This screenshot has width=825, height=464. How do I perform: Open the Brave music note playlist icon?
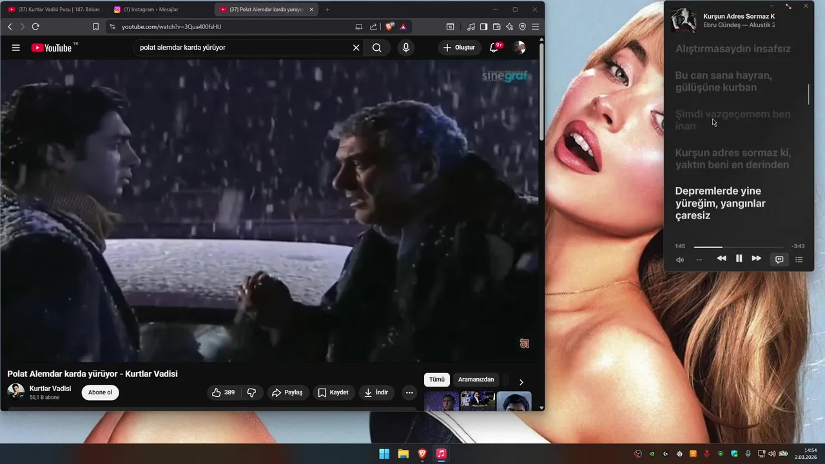471,26
